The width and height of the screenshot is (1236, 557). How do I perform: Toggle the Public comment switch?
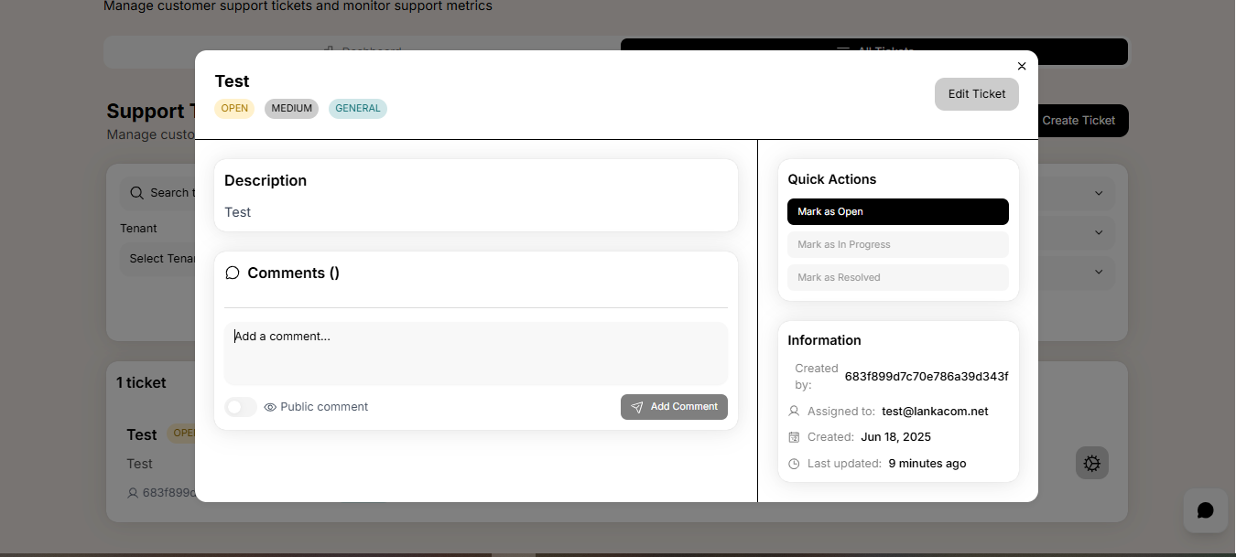(x=241, y=407)
